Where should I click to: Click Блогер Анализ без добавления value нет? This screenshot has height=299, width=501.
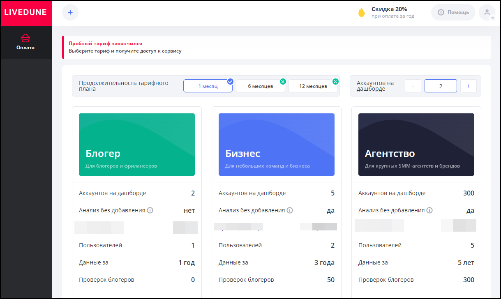pos(189,210)
